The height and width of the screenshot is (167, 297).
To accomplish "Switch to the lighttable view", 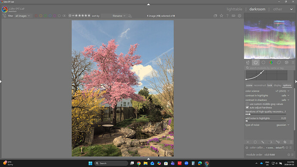I will (234, 9).
